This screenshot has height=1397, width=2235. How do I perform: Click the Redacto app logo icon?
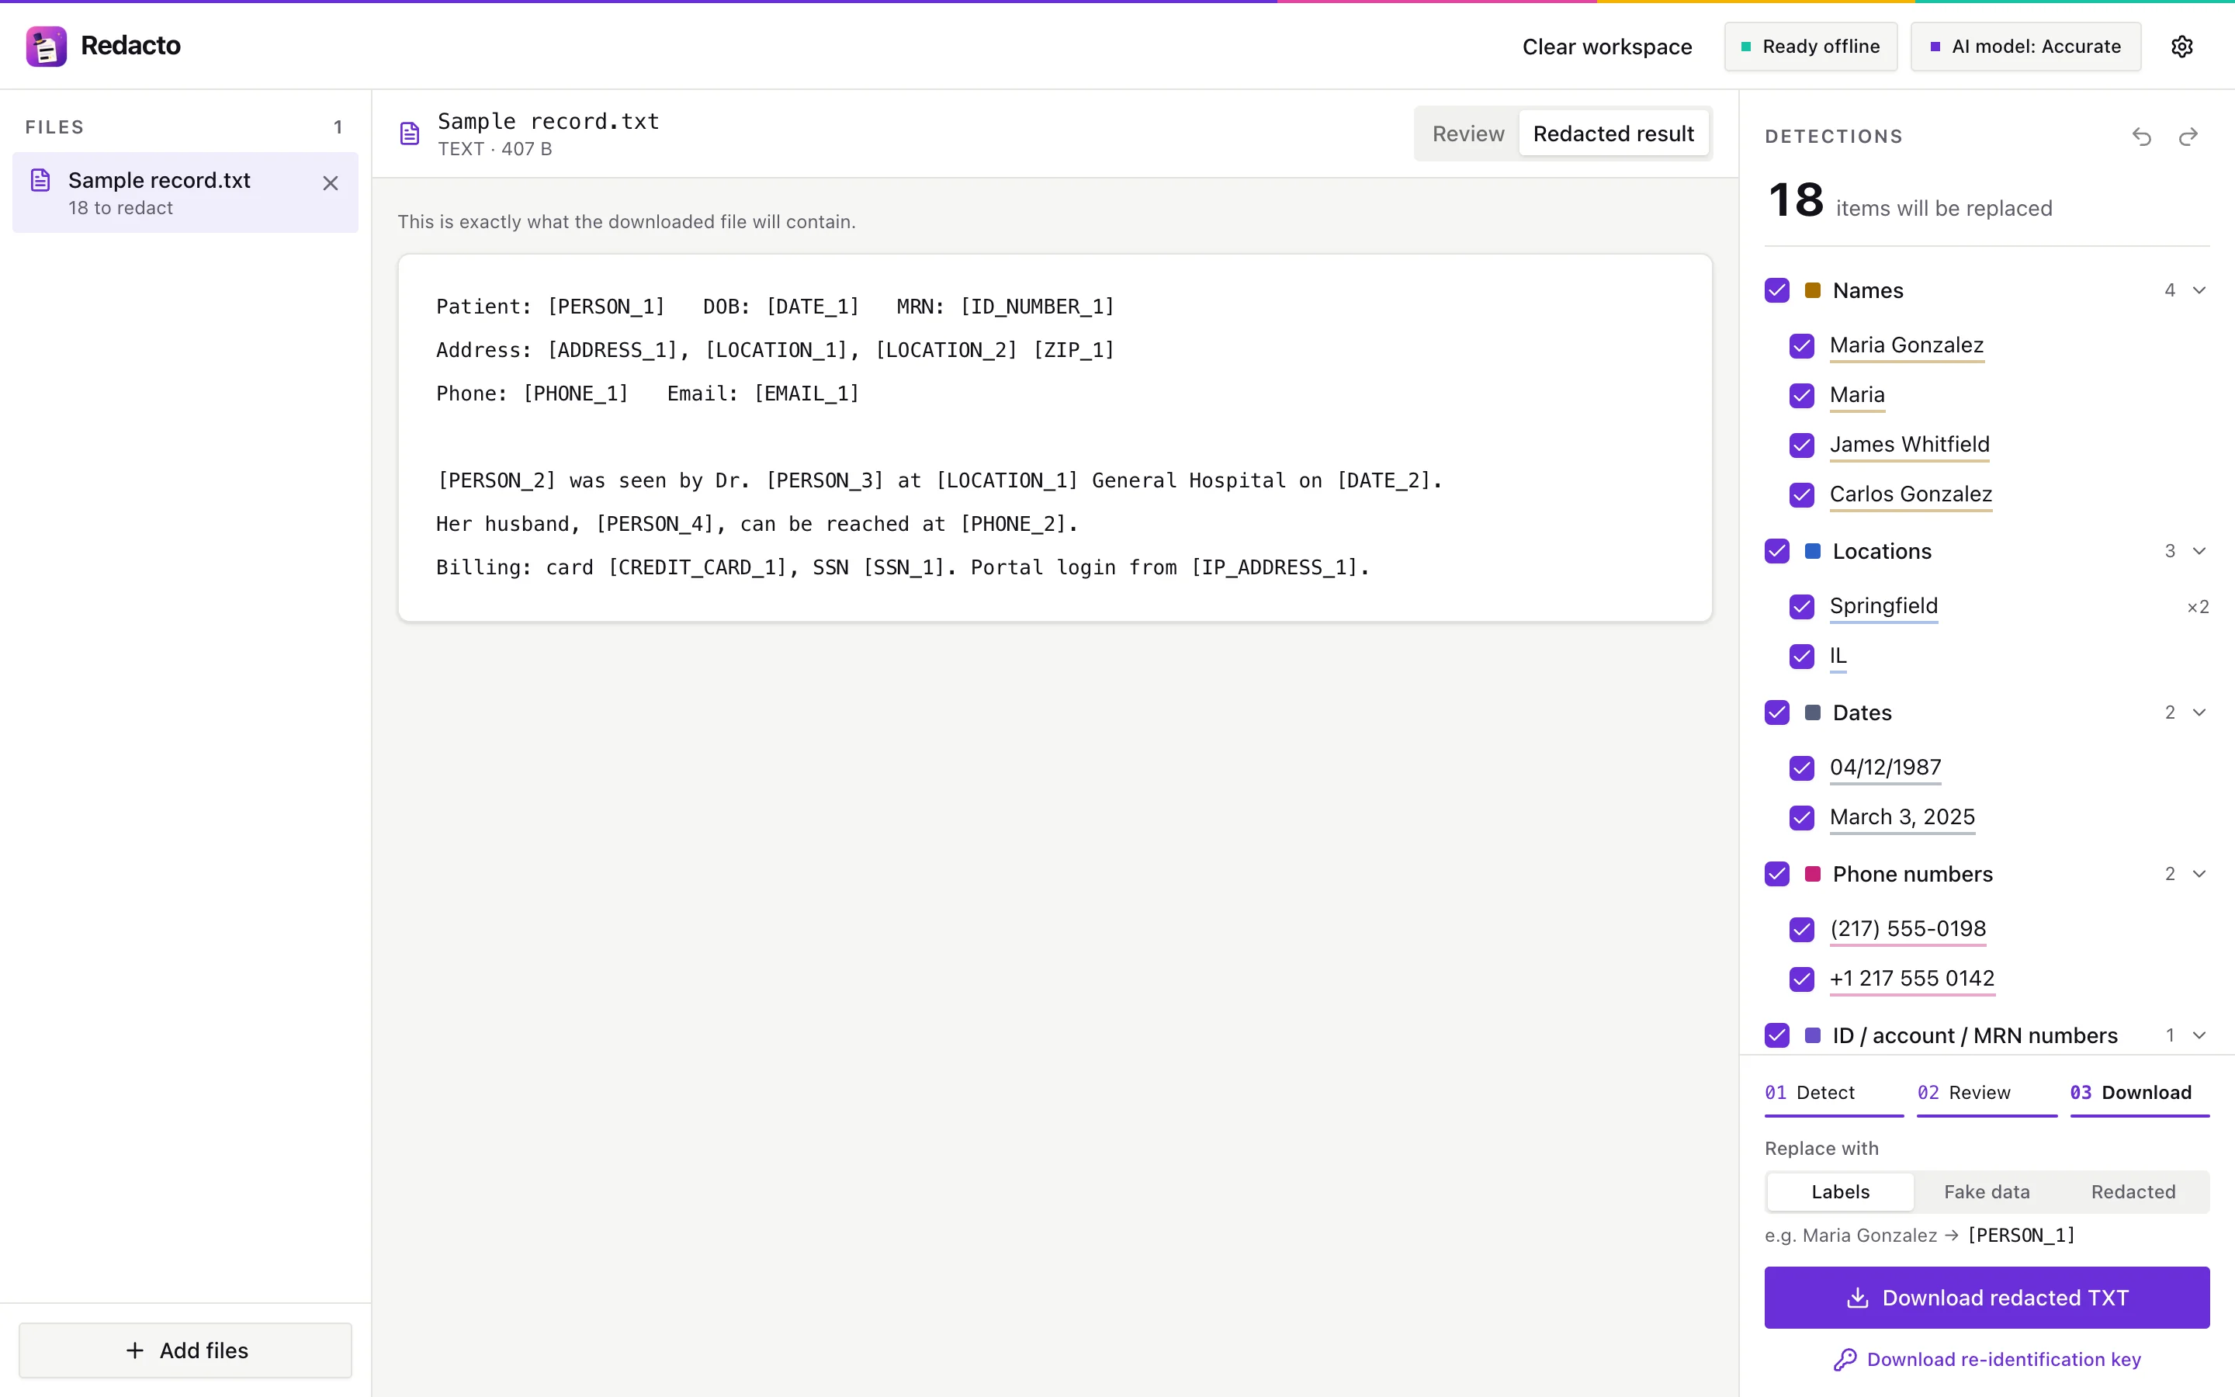(47, 47)
